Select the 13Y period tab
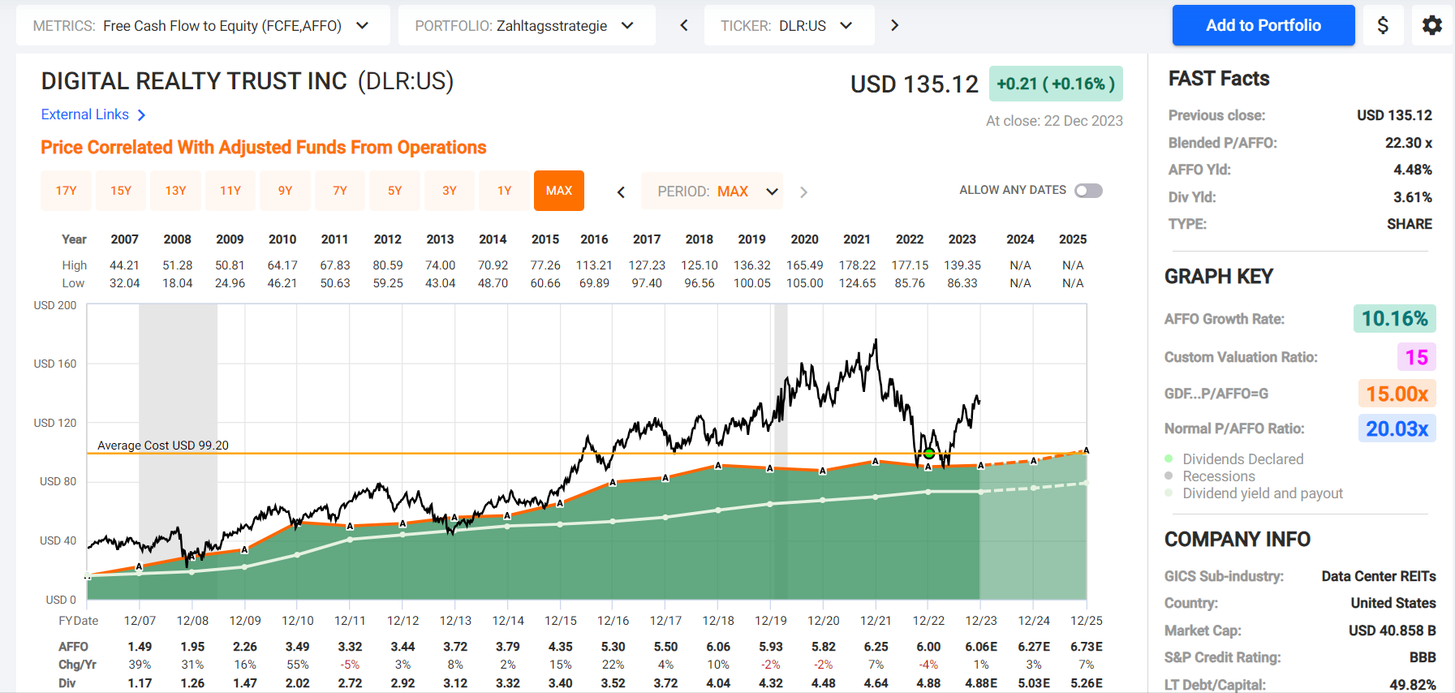The image size is (1455, 693). (175, 191)
